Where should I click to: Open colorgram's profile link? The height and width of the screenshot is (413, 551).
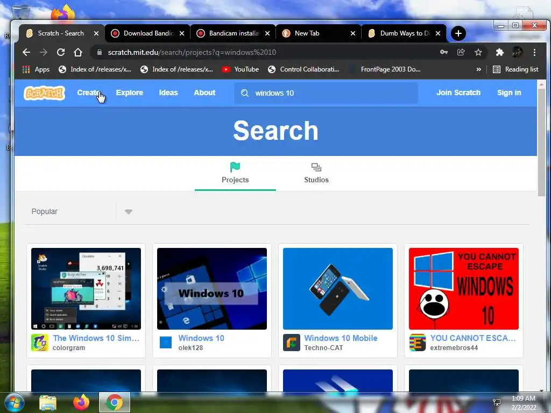[69, 348]
